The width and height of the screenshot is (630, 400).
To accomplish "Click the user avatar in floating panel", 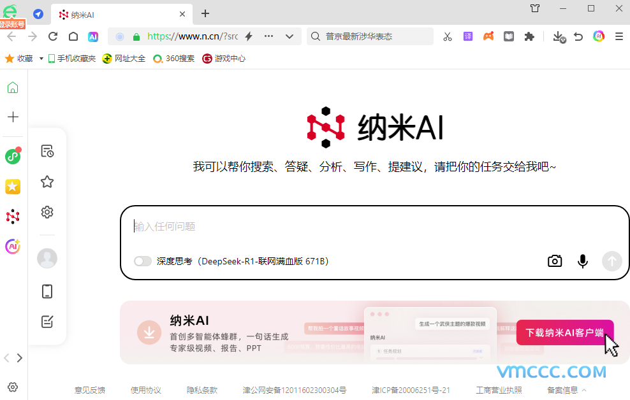I will point(47,258).
